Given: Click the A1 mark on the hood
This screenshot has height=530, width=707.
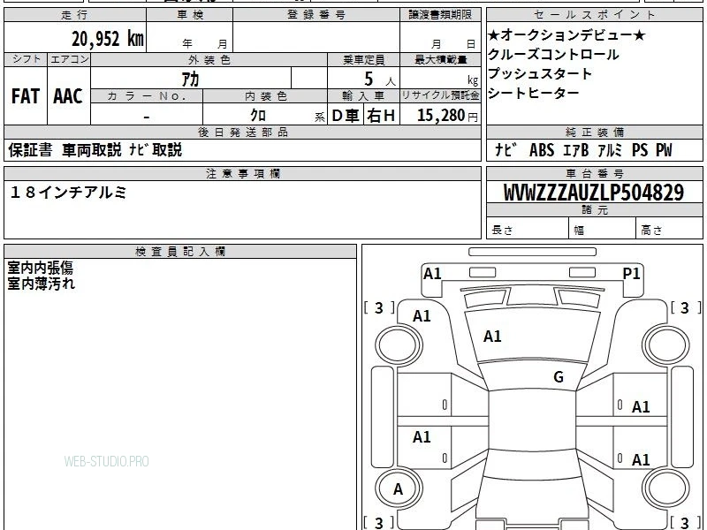Looking at the screenshot, I should point(492,337).
